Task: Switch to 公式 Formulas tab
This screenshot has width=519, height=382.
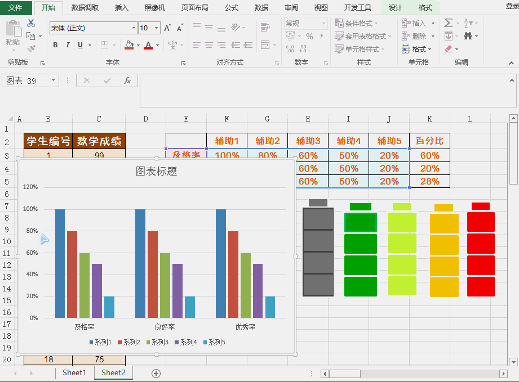Action: [x=232, y=8]
